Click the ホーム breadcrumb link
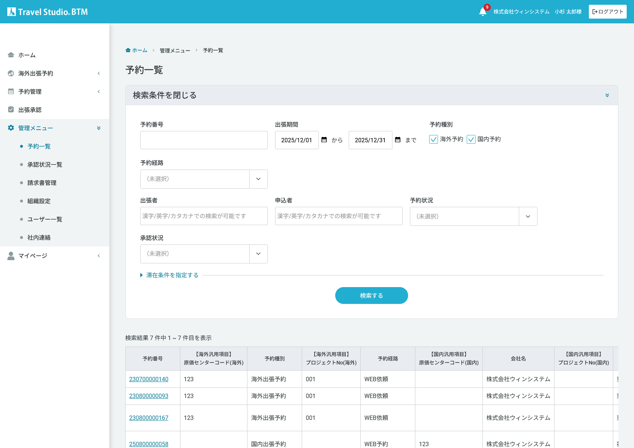This screenshot has height=448, width=634. pyautogui.click(x=140, y=50)
